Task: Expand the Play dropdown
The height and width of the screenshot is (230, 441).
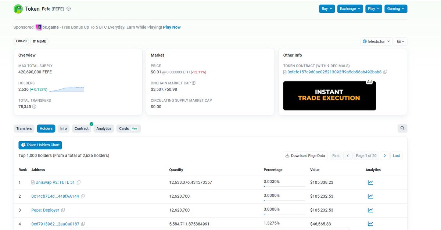Action: (374, 8)
